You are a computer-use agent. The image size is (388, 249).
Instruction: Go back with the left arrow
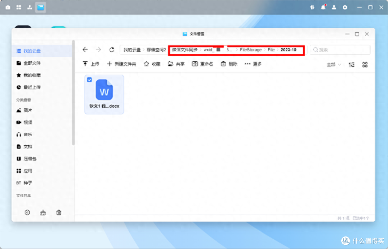(x=85, y=50)
